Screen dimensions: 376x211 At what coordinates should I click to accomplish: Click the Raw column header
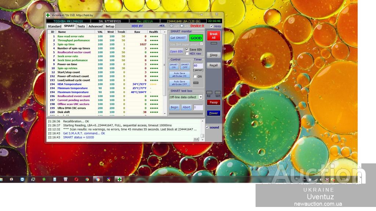[x=137, y=32]
